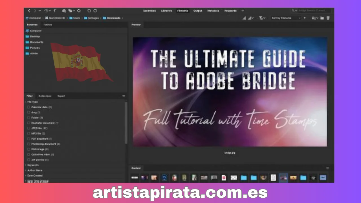Create a new folder with folder icon
Image resolution: width=361 pixels, height=203 pixels.
click(322, 18)
